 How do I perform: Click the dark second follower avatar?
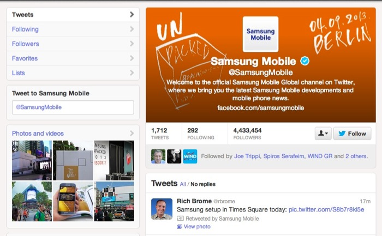click(174, 156)
